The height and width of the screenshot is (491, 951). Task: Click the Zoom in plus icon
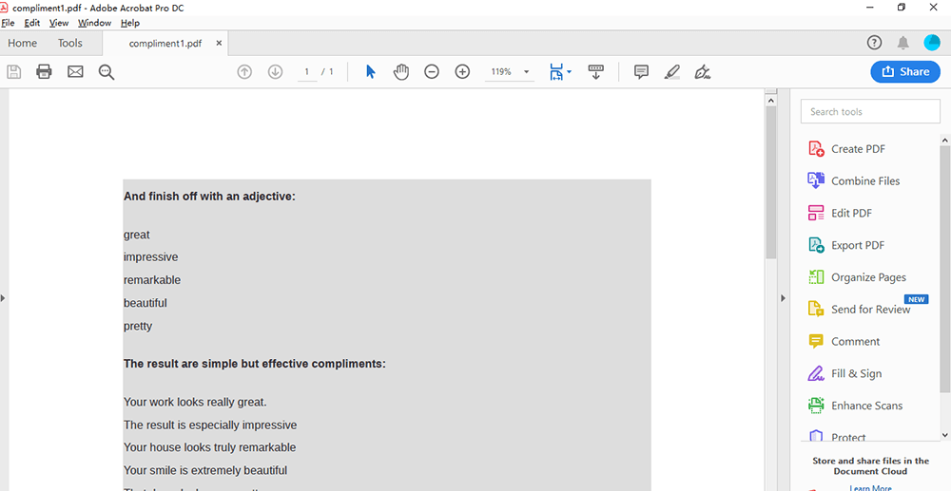pyautogui.click(x=462, y=72)
